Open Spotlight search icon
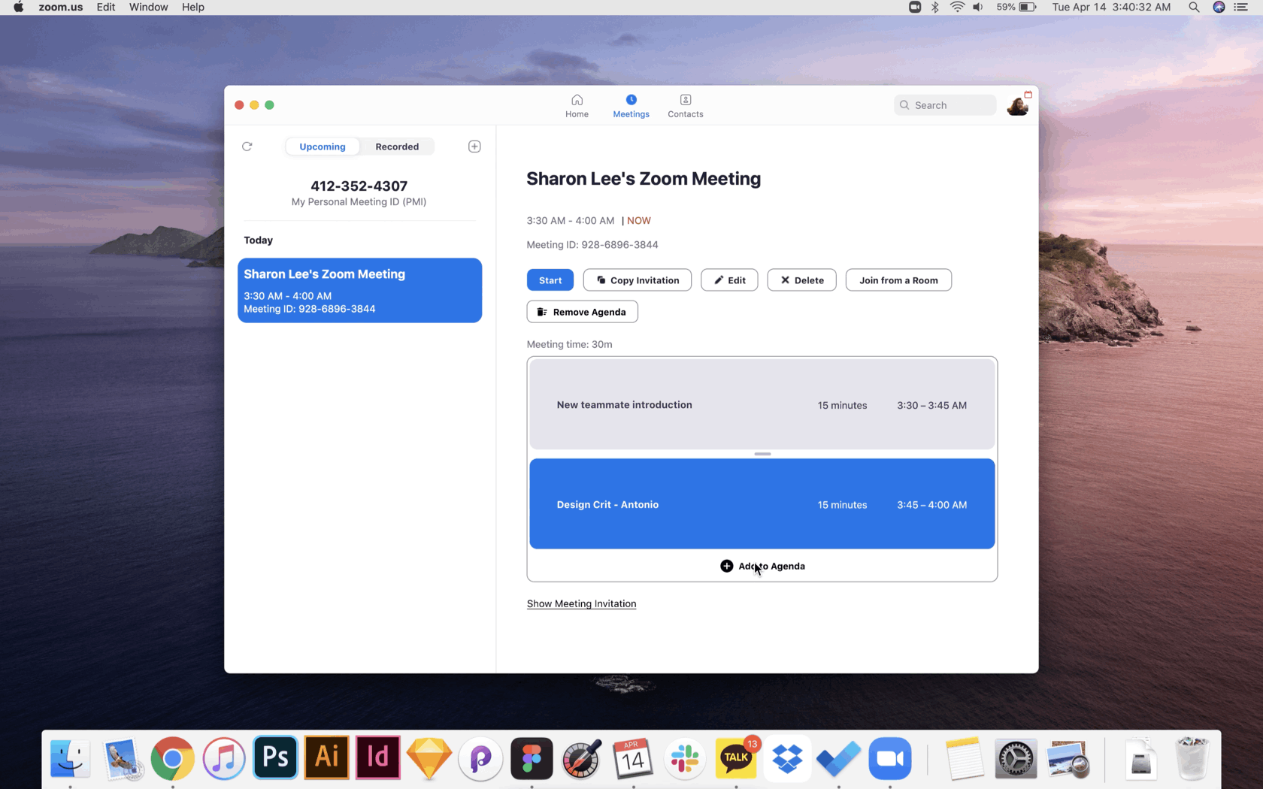This screenshot has width=1263, height=789. pyautogui.click(x=1194, y=7)
